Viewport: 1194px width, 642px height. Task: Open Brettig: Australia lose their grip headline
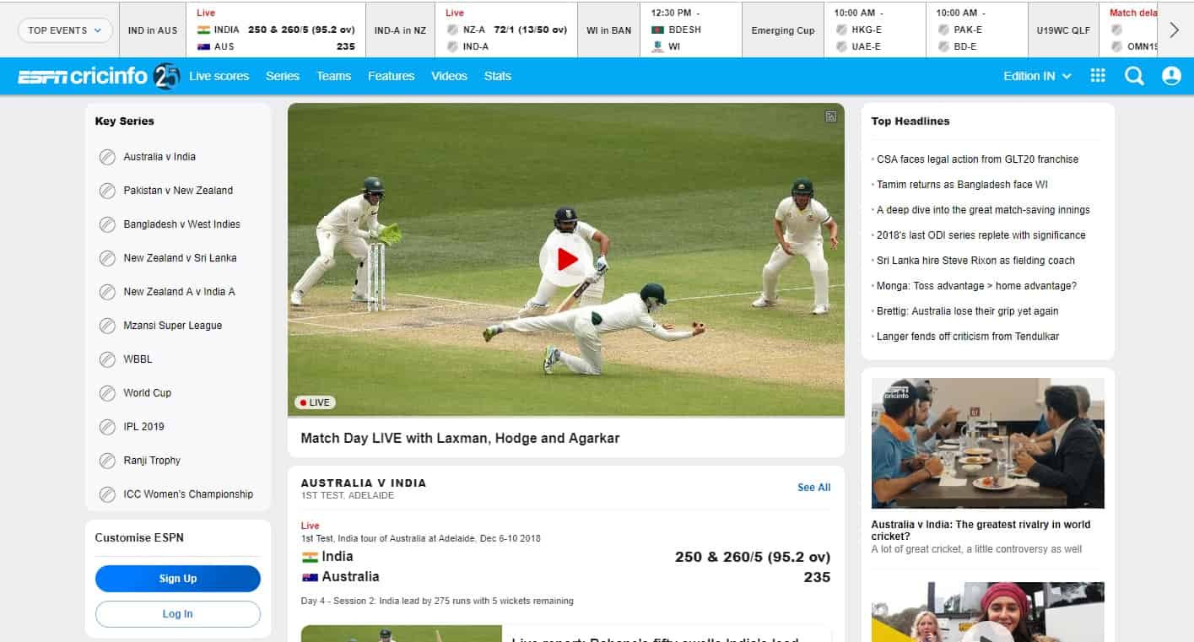pyautogui.click(x=967, y=311)
